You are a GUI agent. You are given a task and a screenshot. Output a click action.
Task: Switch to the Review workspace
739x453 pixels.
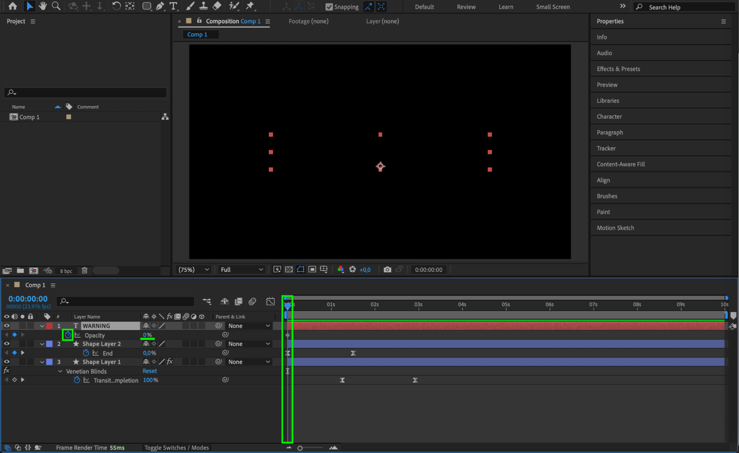[466, 7]
